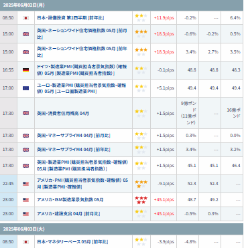Click Japan flag beside 設備投資 row
This screenshot has width=244, height=248.
tap(25, 18)
